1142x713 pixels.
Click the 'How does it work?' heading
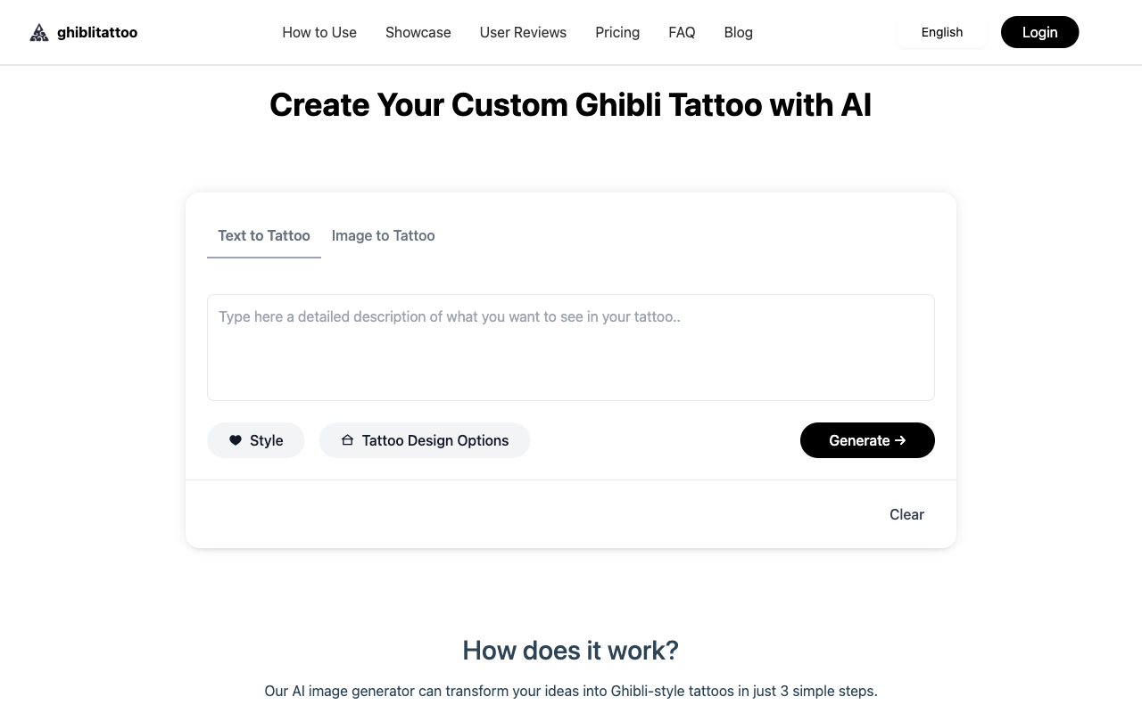[x=571, y=651]
